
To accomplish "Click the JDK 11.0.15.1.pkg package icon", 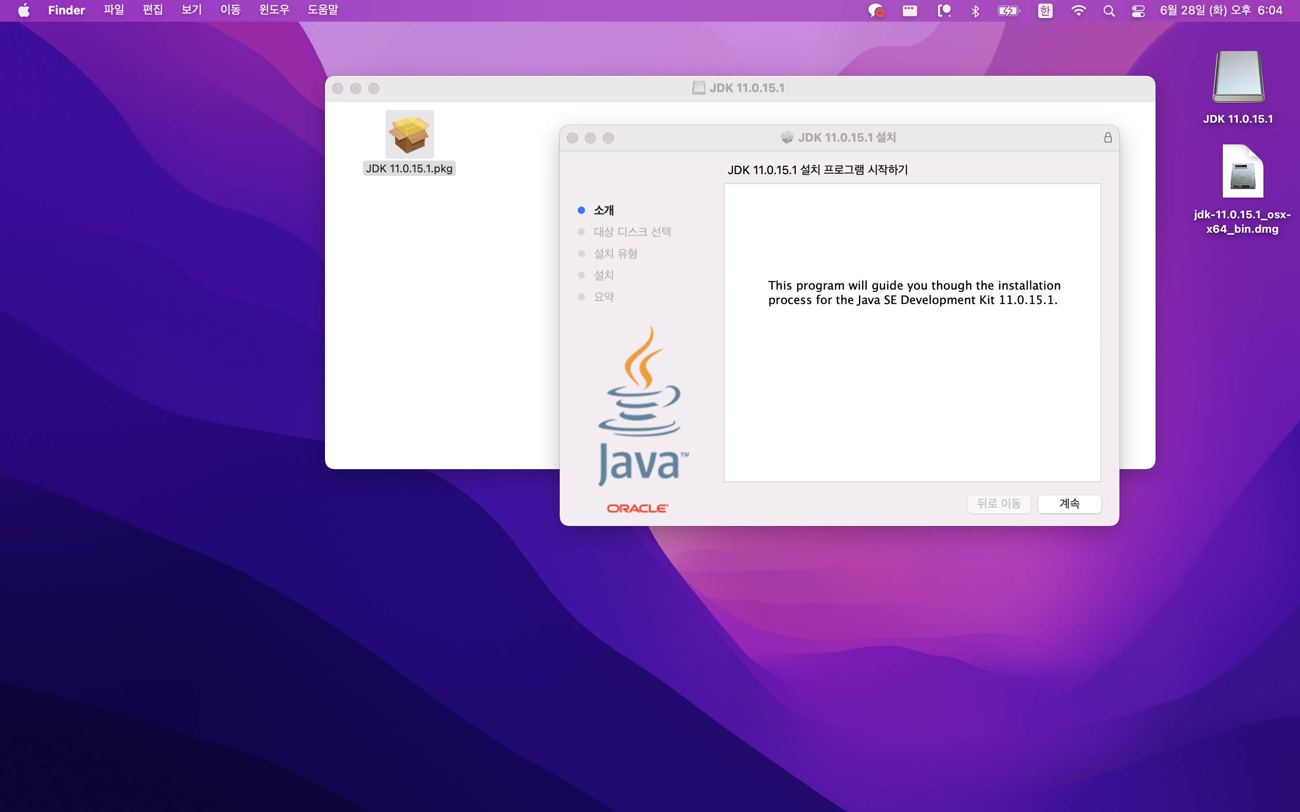I will 409,134.
